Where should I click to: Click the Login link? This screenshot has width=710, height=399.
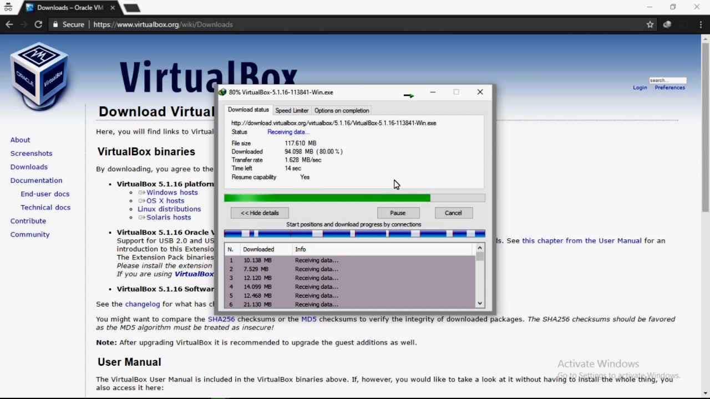click(640, 88)
